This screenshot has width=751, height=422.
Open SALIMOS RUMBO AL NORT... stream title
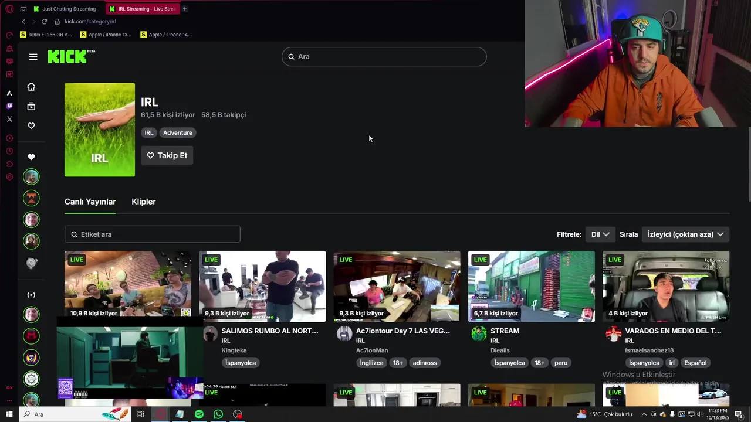pos(270,331)
